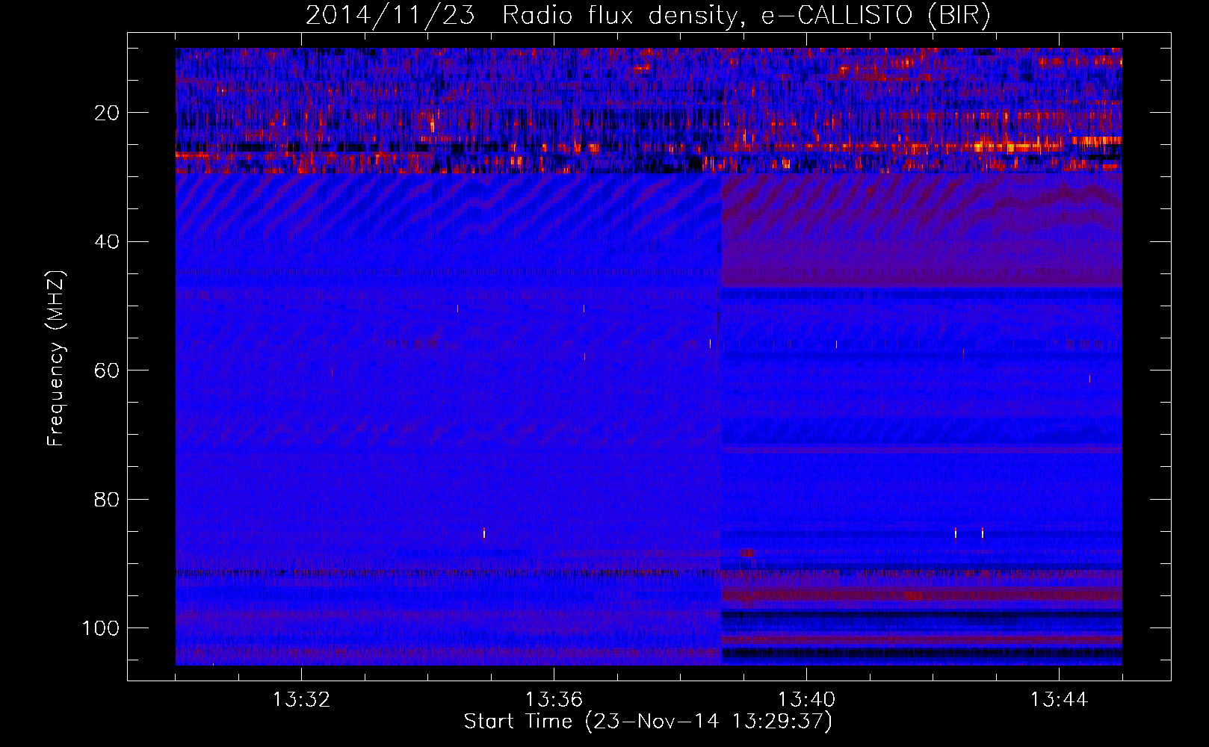This screenshot has height=747, width=1209.
Task: Click the 13:32 time tick label
Action: (x=301, y=700)
